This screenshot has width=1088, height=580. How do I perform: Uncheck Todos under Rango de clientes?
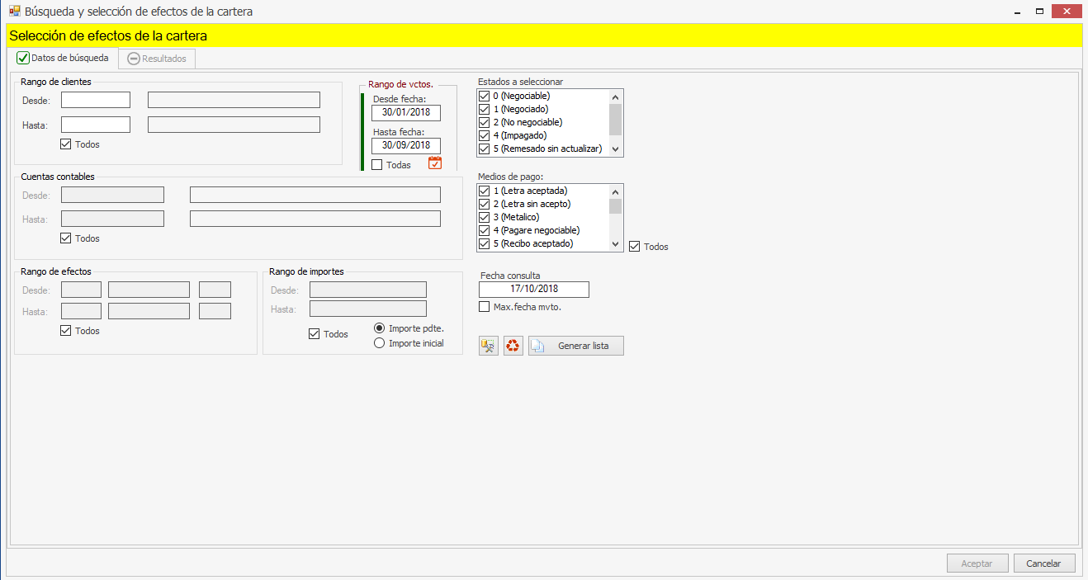click(66, 144)
